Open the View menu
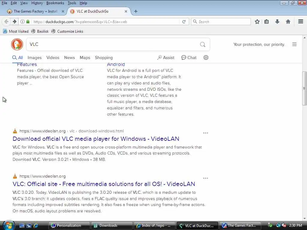Viewport: 307px width, 230px height. 24,3
